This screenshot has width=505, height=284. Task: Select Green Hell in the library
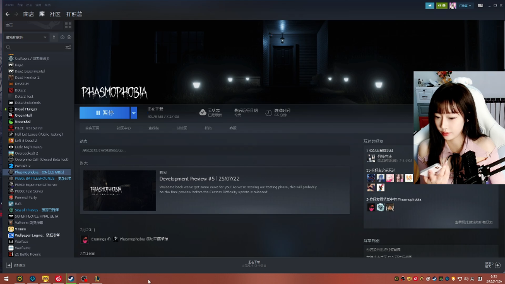(x=23, y=115)
